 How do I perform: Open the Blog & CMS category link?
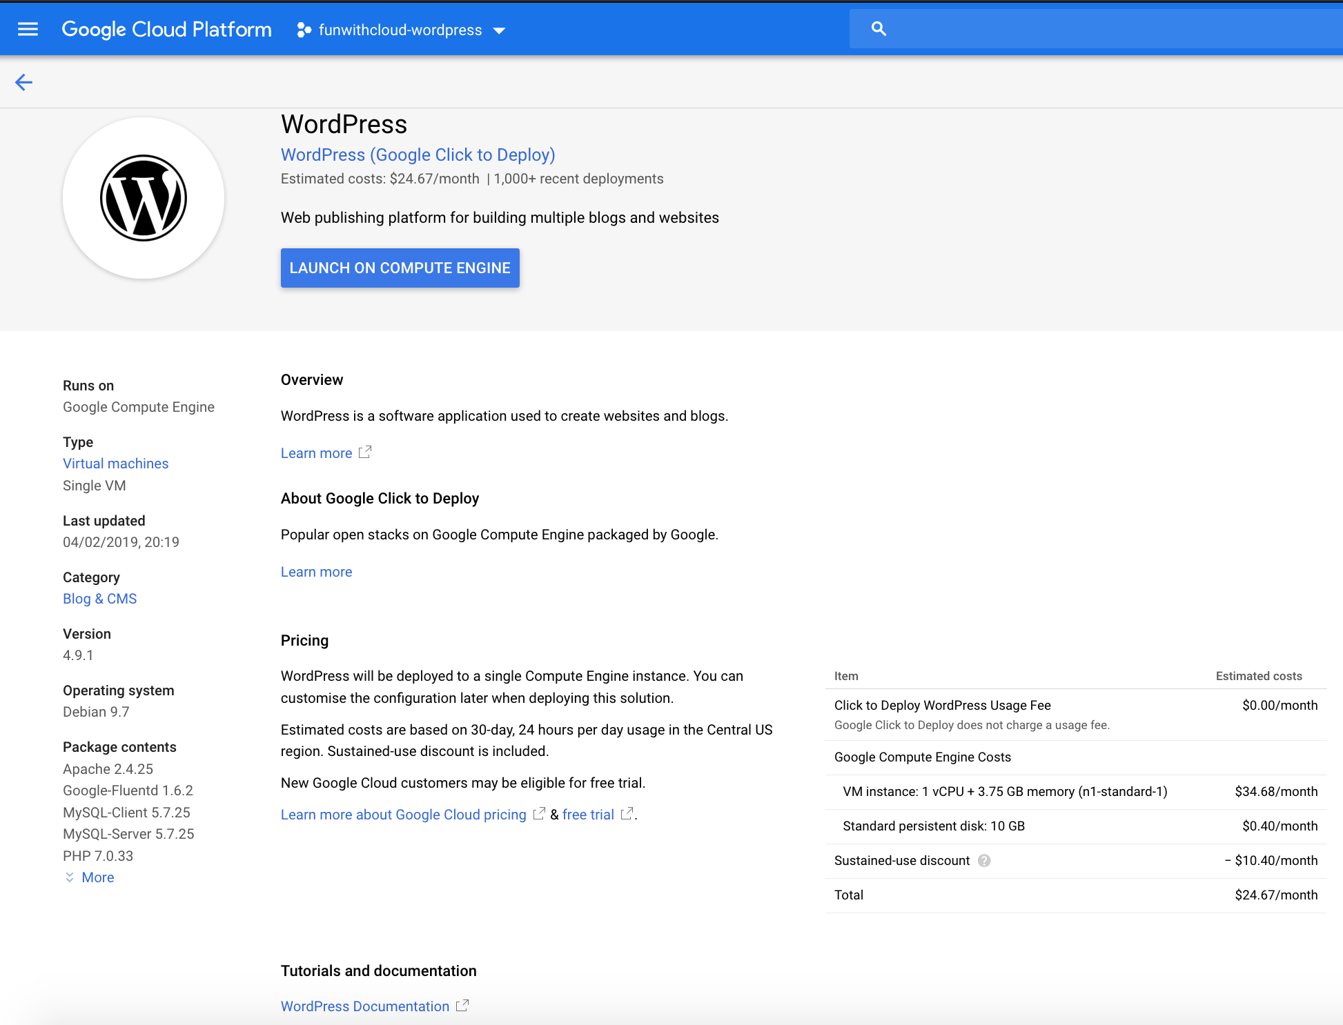point(100,599)
